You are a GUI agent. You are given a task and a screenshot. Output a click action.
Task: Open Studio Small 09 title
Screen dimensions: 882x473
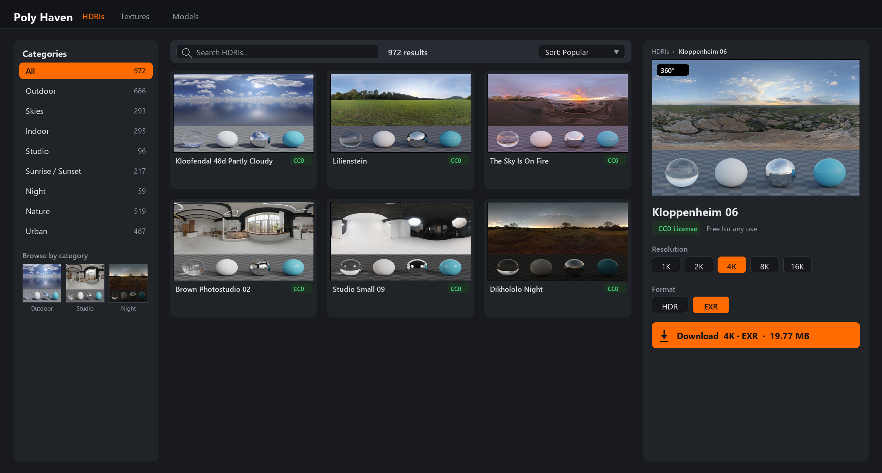(359, 289)
